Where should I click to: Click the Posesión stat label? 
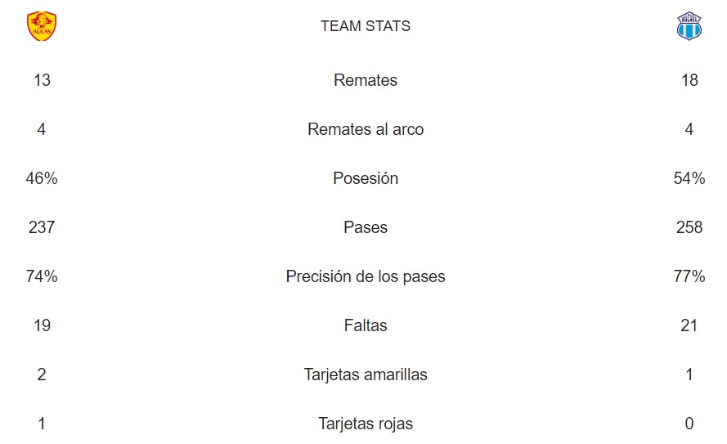[366, 178]
